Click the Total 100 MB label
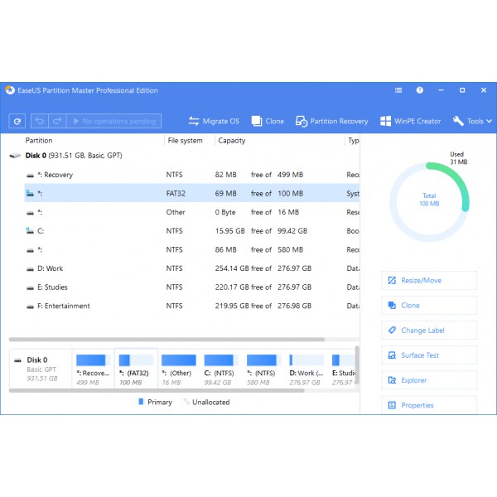This screenshot has width=497, height=497. (x=429, y=200)
